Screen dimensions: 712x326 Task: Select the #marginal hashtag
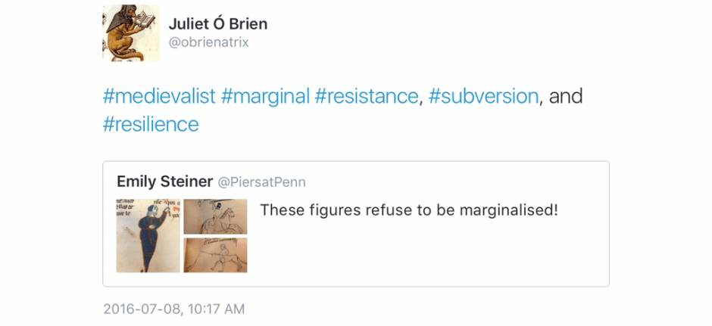265,97
